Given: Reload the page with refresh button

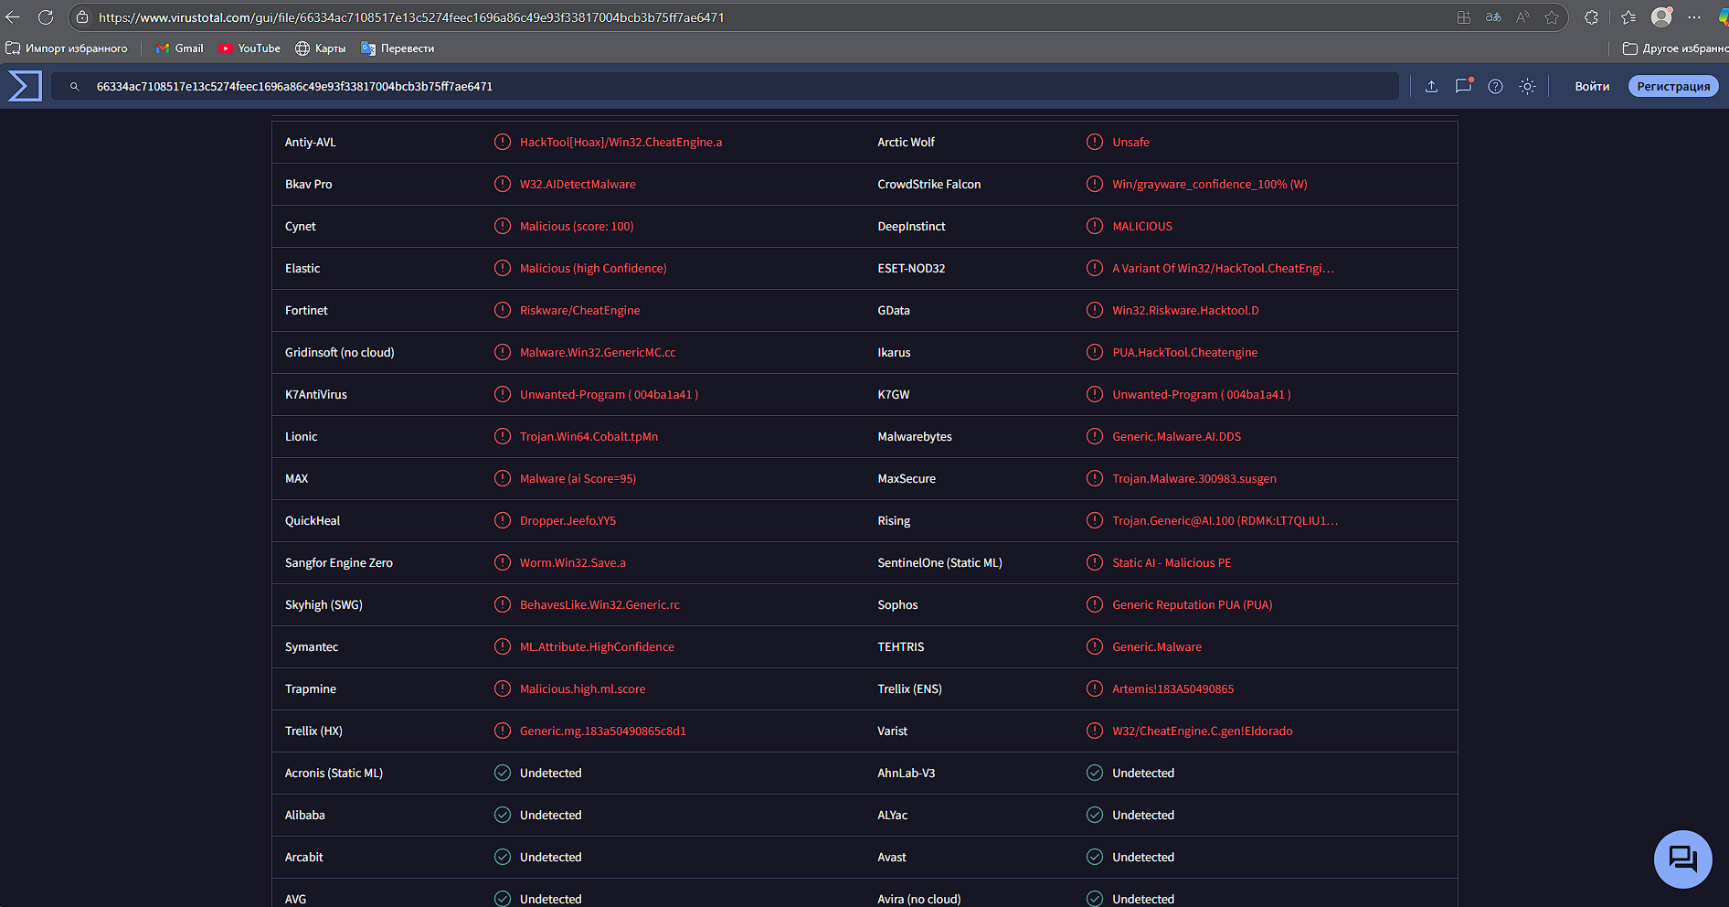Looking at the screenshot, I should coord(46,17).
